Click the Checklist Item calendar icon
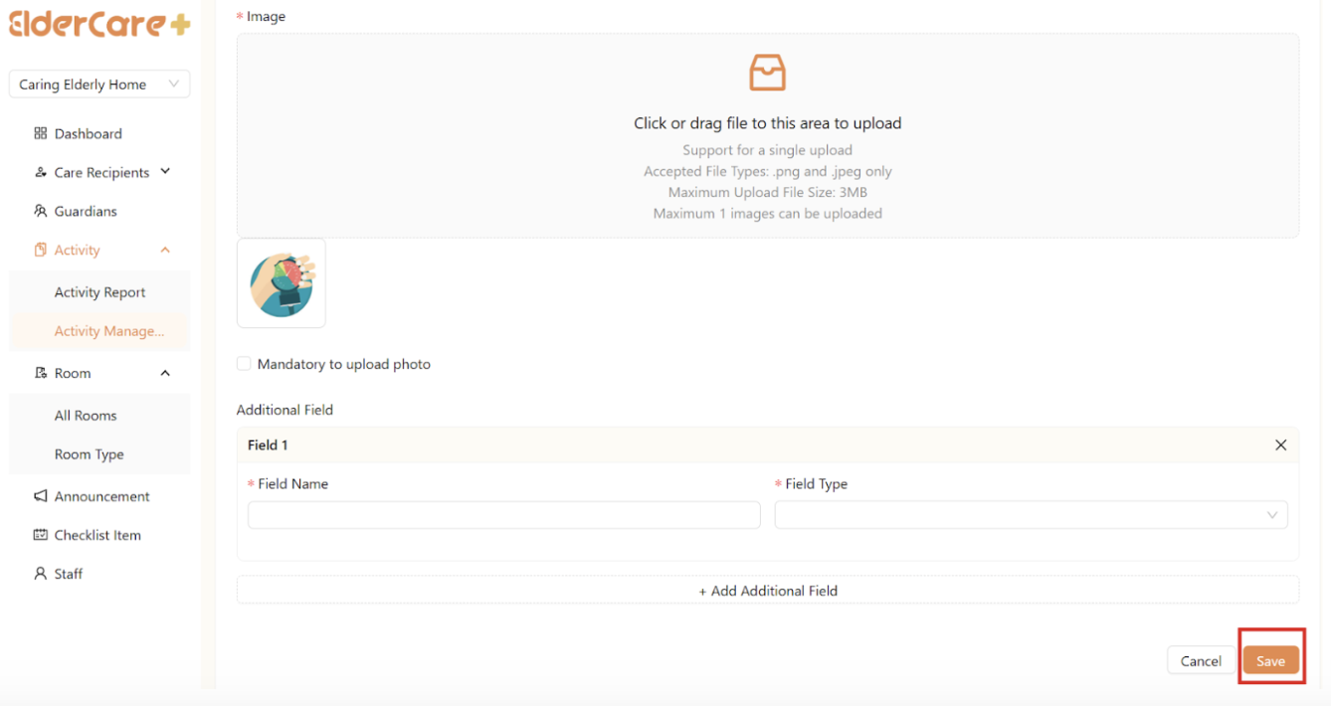The width and height of the screenshot is (1331, 706). [x=41, y=535]
